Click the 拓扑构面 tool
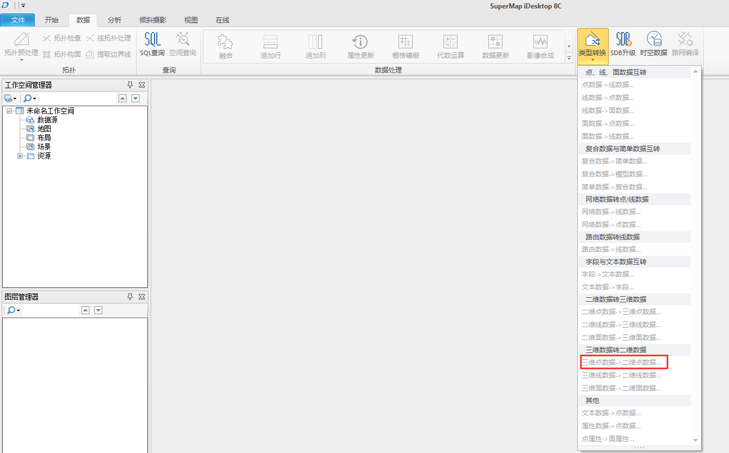The width and height of the screenshot is (729, 453). point(61,55)
